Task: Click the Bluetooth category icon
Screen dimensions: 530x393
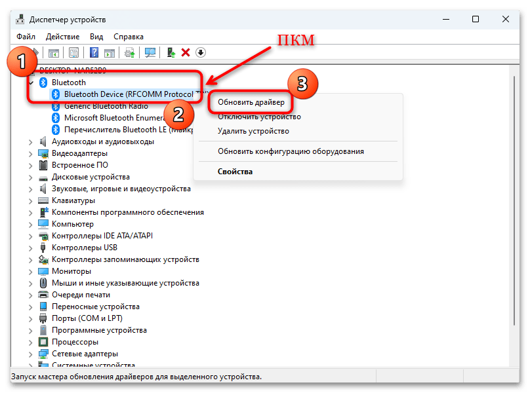Action: pos(43,83)
